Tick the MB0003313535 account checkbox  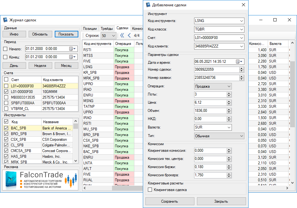pyautogui.click(x=6, y=97)
